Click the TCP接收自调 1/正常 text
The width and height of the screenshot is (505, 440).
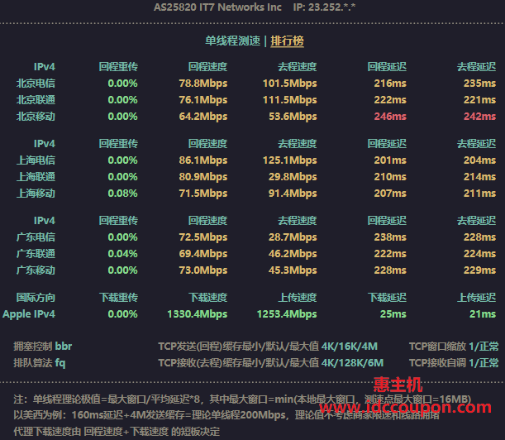click(x=454, y=363)
